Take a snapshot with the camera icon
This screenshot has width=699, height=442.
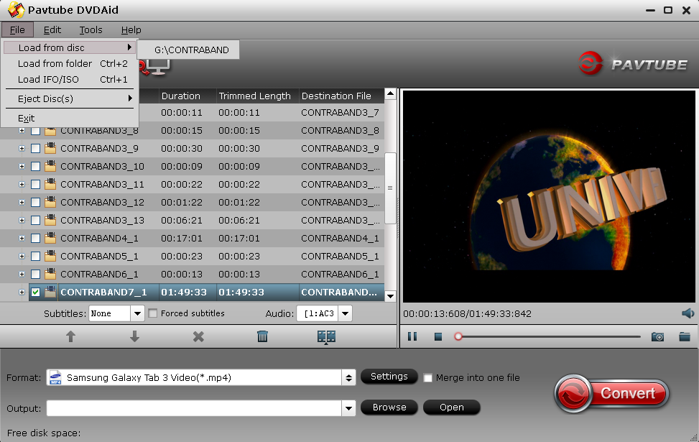[x=657, y=337]
